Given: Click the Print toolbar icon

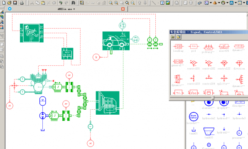Looking at the screenshot, I should (x=22, y=2).
